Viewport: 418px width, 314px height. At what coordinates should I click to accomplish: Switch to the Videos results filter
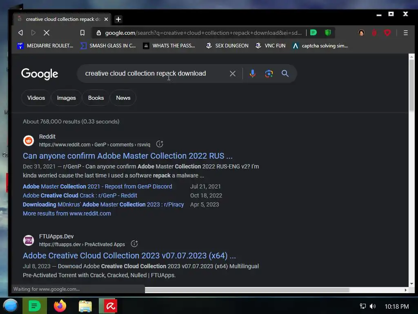pyautogui.click(x=36, y=98)
